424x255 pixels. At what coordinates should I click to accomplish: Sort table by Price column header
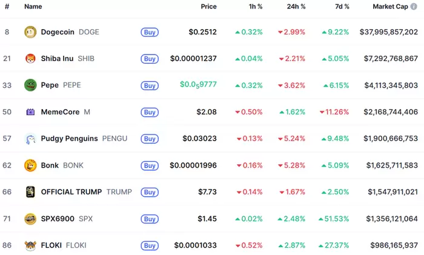click(208, 7)
